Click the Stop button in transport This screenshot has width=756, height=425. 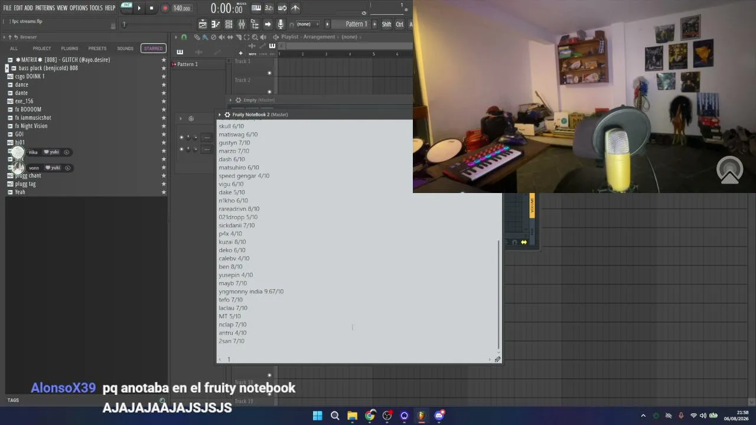pyautogui.click(x=151, y=8)
